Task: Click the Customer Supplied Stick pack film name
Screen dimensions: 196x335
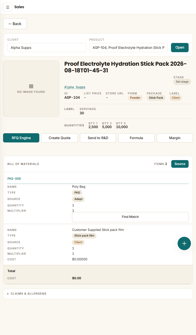Action: click(x=98, y=230)
